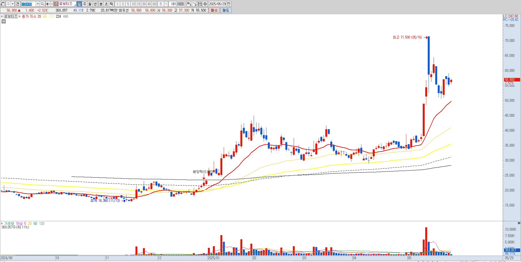Image resolution: width=521 pixels, height=262 pixels.
Task: Click the 최저 16,360 (11/13) annotation
Action: coord(105,200)
